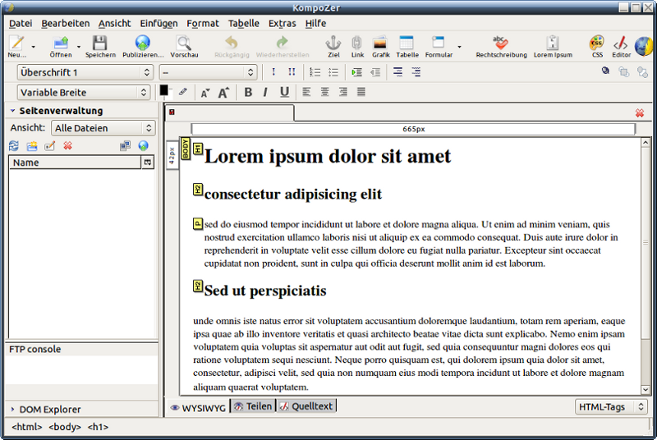Open the Editor code icon
The width and height of the screenshot is (657, 440).
pos(621,46)
